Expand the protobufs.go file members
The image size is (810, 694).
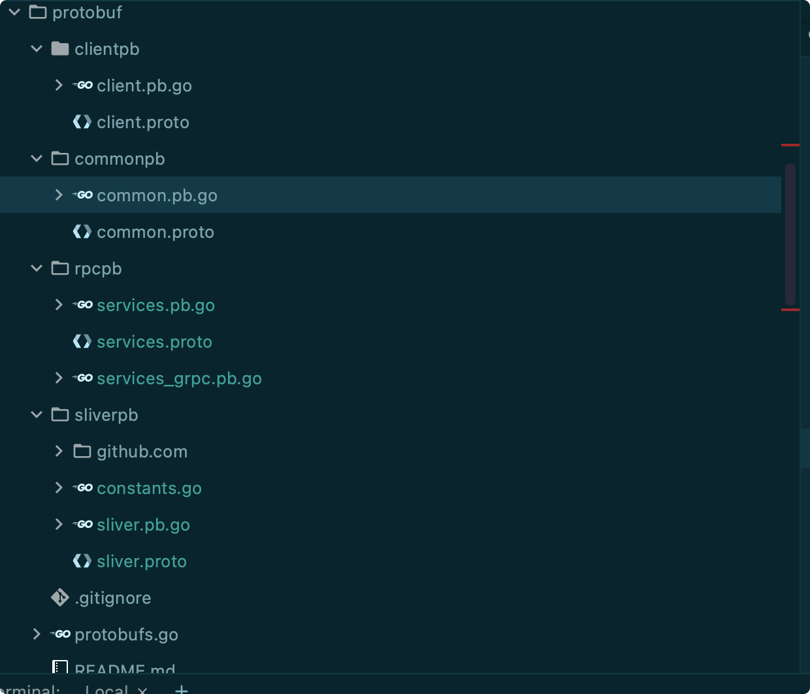click(36, 634)
